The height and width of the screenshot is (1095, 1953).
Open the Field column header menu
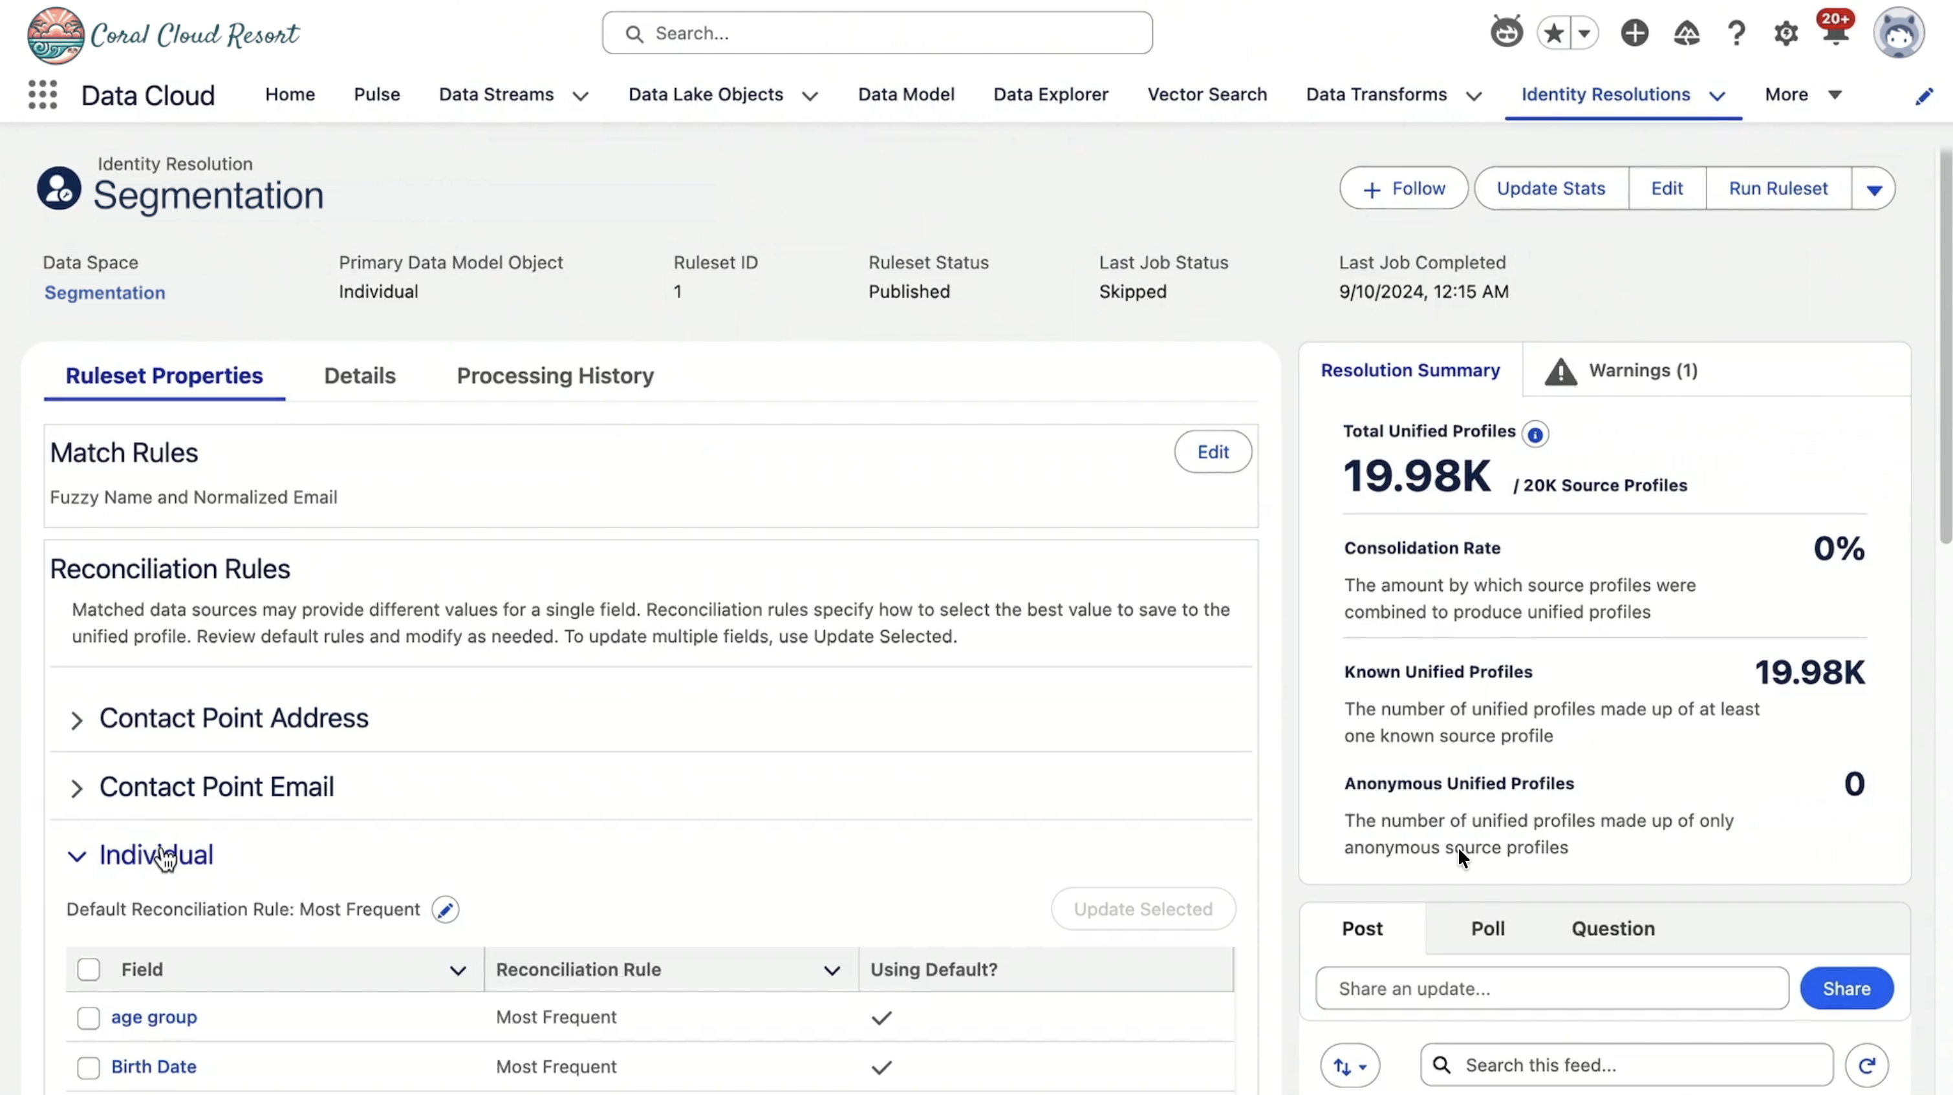[x=458, y=971]
